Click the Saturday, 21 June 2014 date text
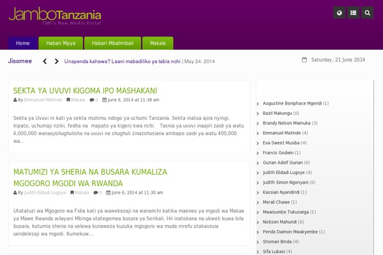Viewport: 383px width, 255px height. [338, 60]
